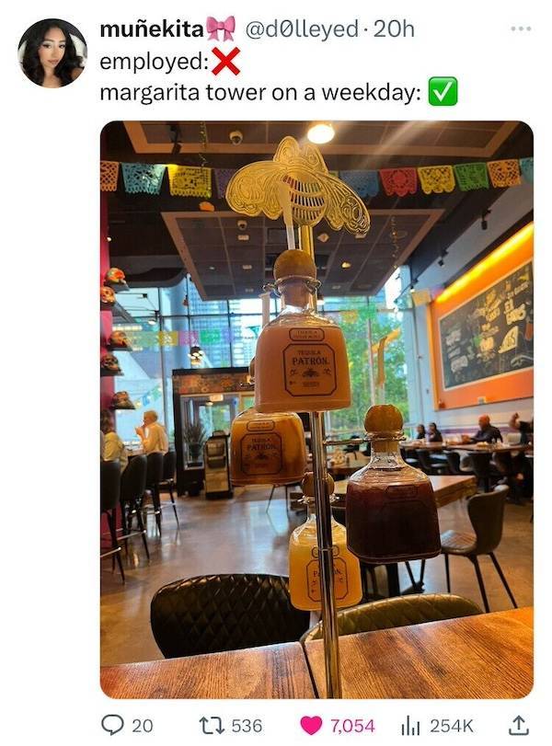Click the 7,054 likes count

click(x=352, y=726)
